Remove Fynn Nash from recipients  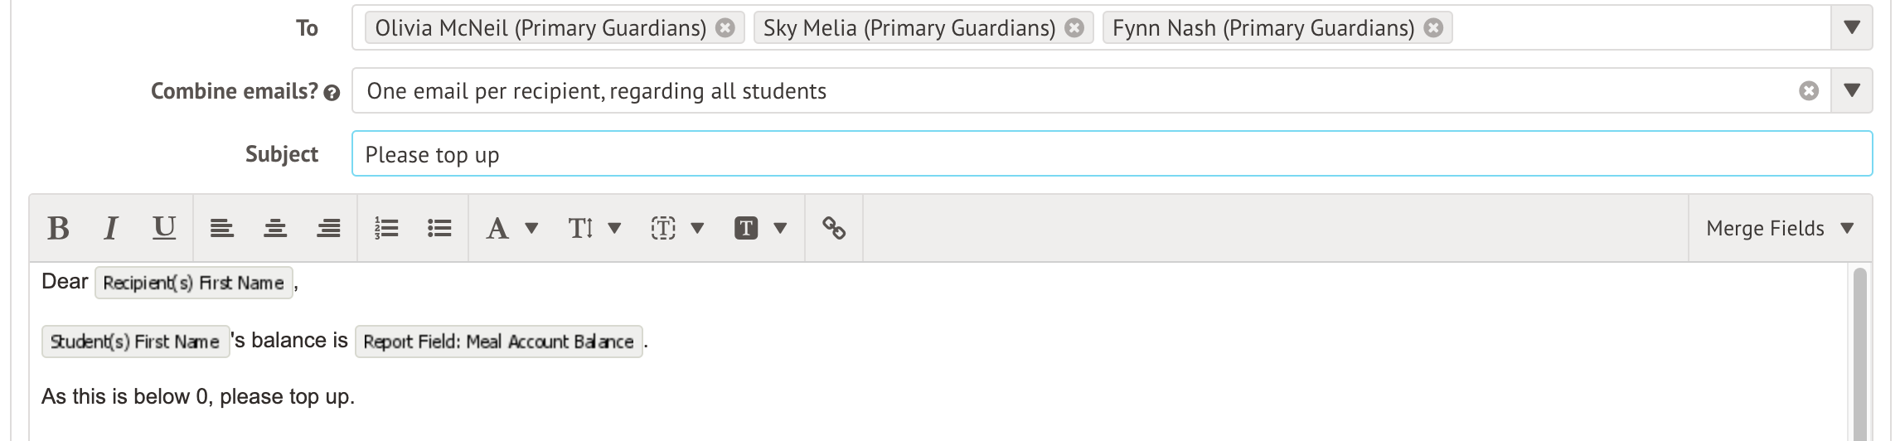[1433, 28]
